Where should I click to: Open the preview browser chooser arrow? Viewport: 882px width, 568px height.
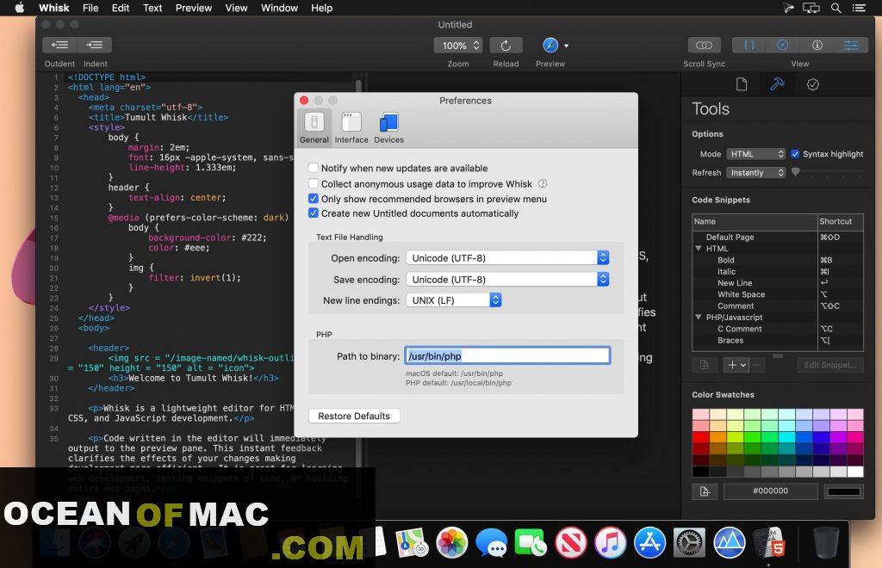pyautogui.click(x=566, y=46)
